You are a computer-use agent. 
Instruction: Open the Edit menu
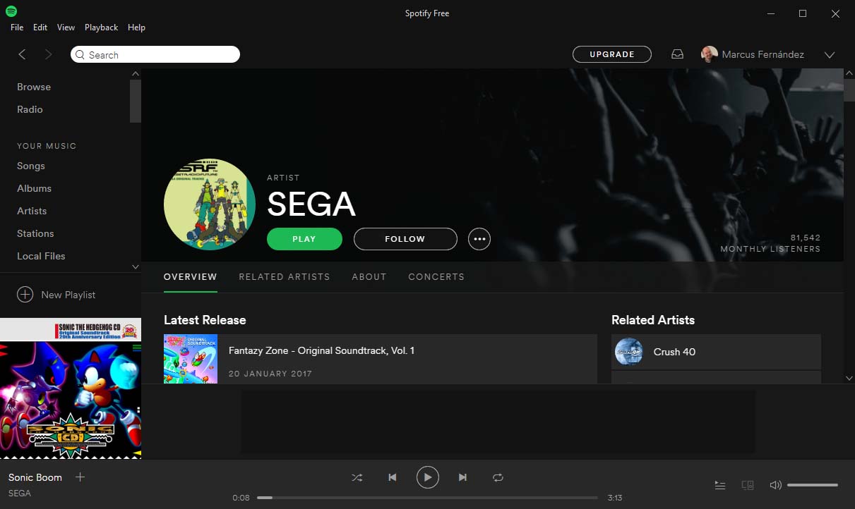[40, 27]
